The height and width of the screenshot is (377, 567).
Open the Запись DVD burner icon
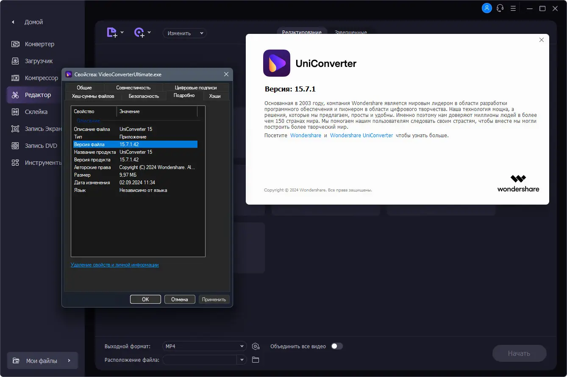[15, 146]
